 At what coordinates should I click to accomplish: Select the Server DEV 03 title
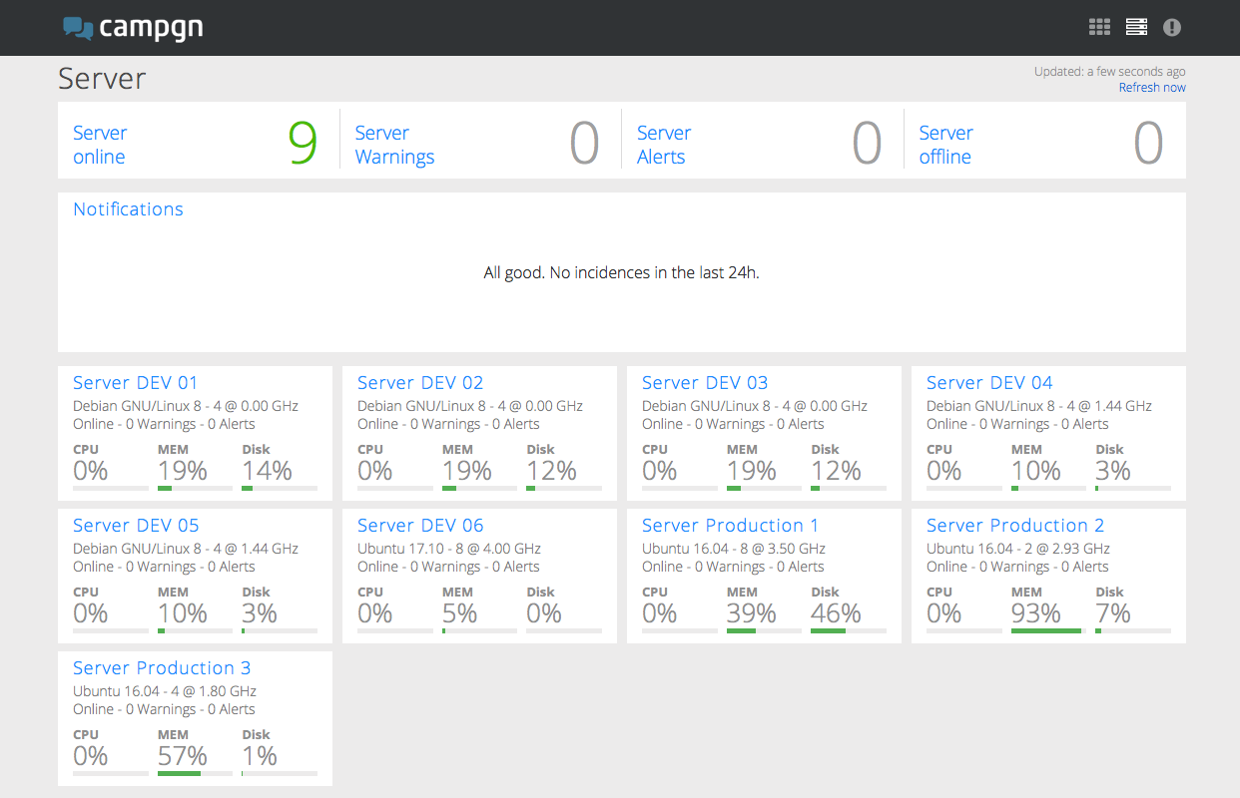pos(704,383)
